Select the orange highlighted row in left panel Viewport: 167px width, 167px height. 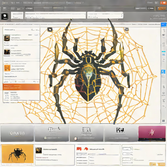tap(21, 87)
